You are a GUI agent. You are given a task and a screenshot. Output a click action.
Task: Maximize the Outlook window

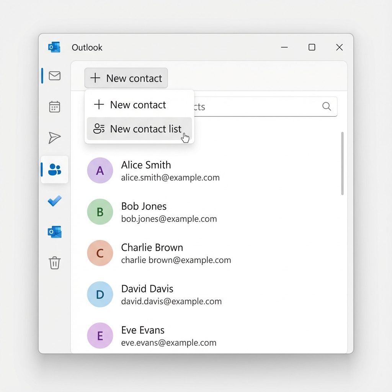tap(312, 47)
